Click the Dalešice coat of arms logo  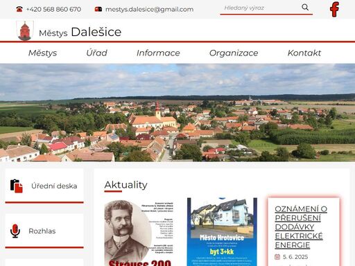click(x=25, y=30)
